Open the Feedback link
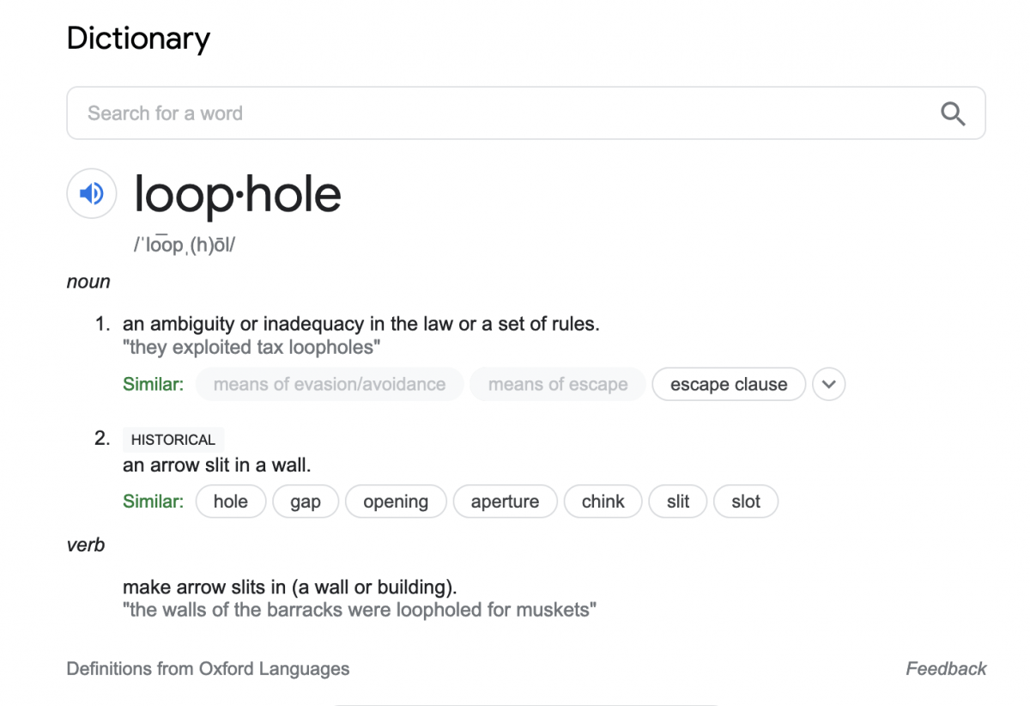This screenshot has height=706, width=1030. pos(946,668)
